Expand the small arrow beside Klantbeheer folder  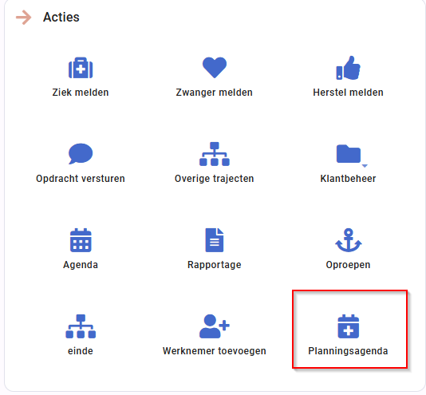point(365,165)
